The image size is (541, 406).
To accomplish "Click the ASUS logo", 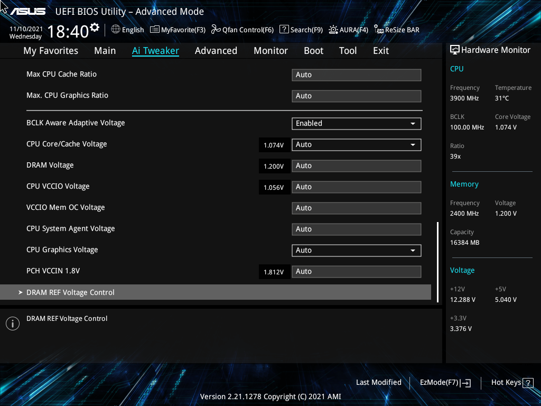I will coord(27,12).
